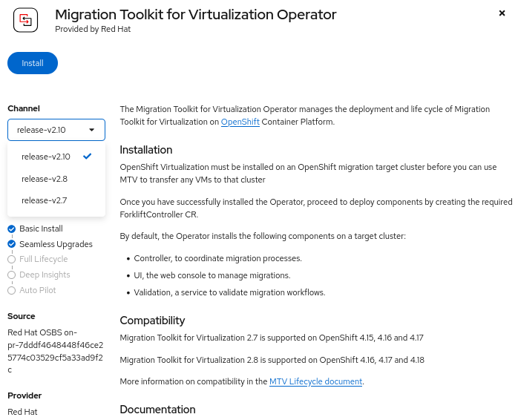Click the checkmark beside release-v2.10

tap(88, 156)
